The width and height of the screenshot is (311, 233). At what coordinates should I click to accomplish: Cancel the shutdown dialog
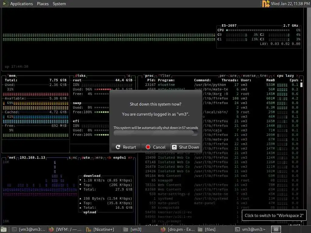pyautogui.click(x=155, y=147)
